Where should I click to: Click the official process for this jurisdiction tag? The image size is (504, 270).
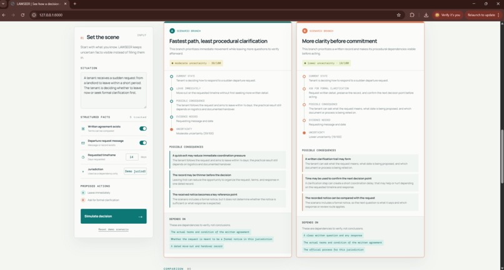pyautogui.click(x=333, y=249)
